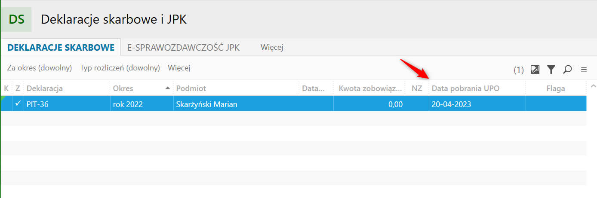Image resolution: width=597 pixels, height=198 pixels.
Task: Click the green DS module icon
Action: 16,19
